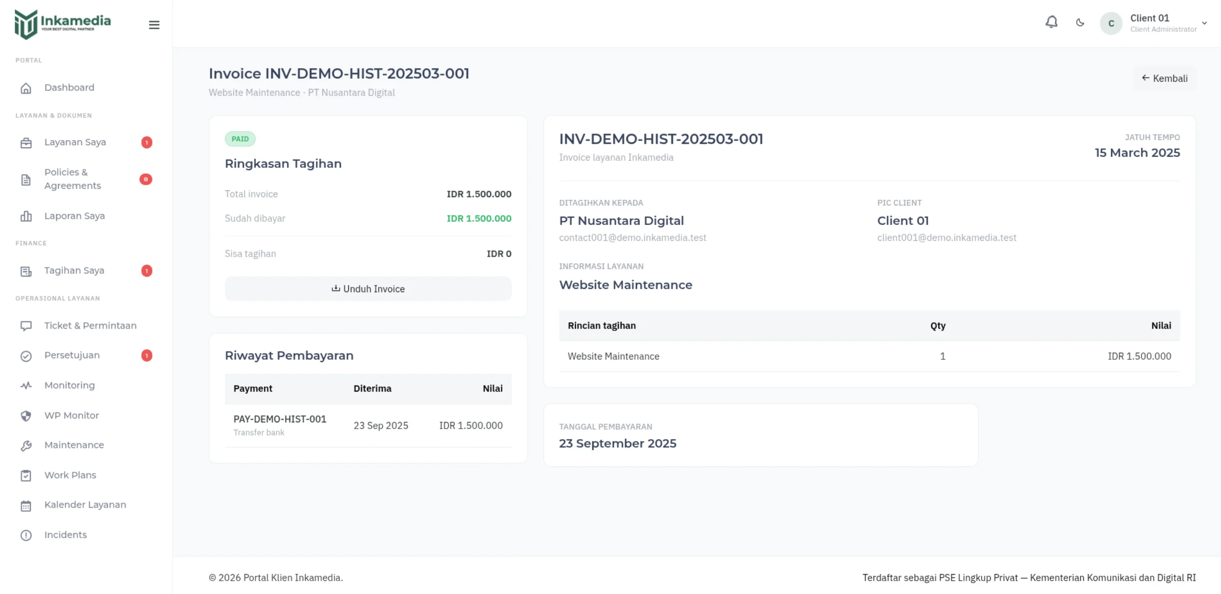
Task: Click the Inkamedia logo
Action: [63, 24]
